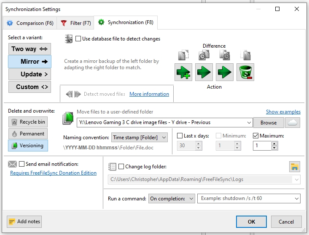309x235 pixels.
Task: Select the Versioning deletion option
Action: click(x=28, y=146)
